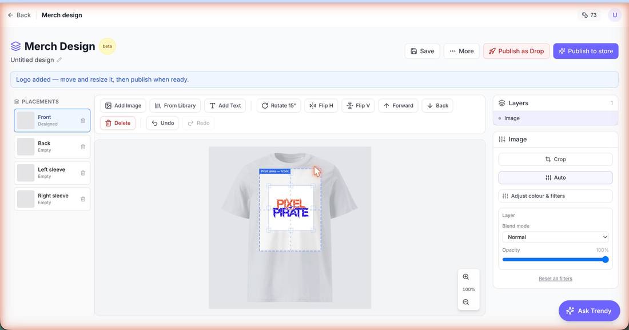The width and height of the screenshot is (629, 330).
Task: Open Adjust colour & filters
Action: (x=555, y=196)
